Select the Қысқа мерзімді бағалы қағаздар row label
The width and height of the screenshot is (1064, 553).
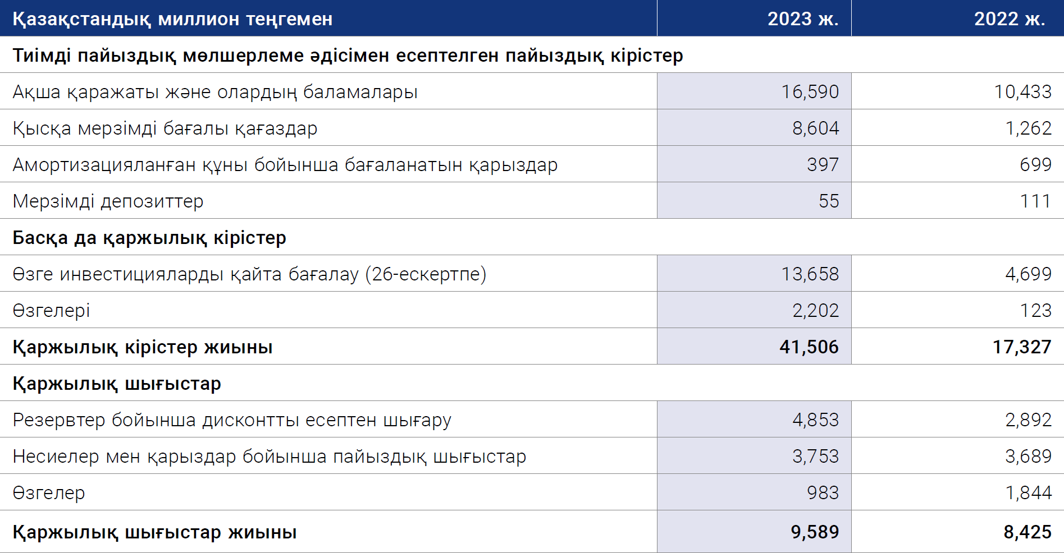coord(165,128)
